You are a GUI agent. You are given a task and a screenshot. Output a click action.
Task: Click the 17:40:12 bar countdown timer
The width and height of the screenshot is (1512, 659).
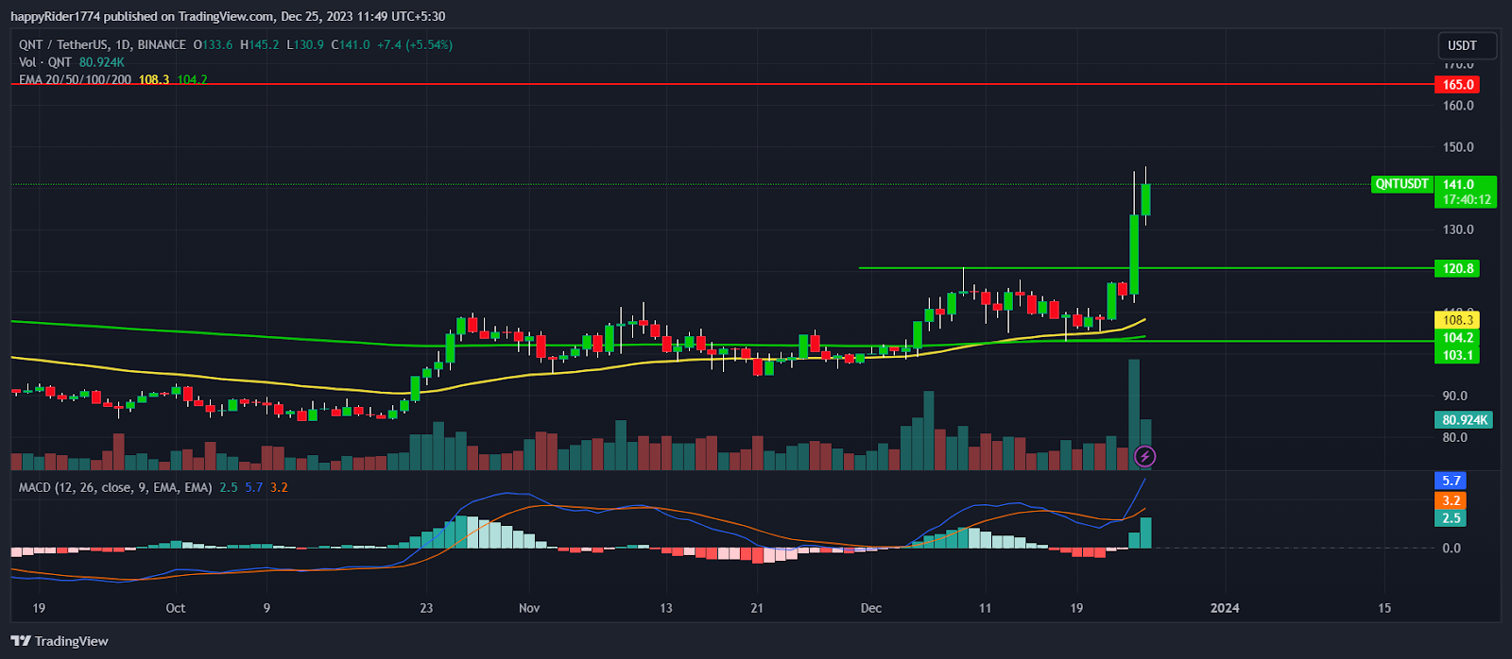pos(1466,200)
